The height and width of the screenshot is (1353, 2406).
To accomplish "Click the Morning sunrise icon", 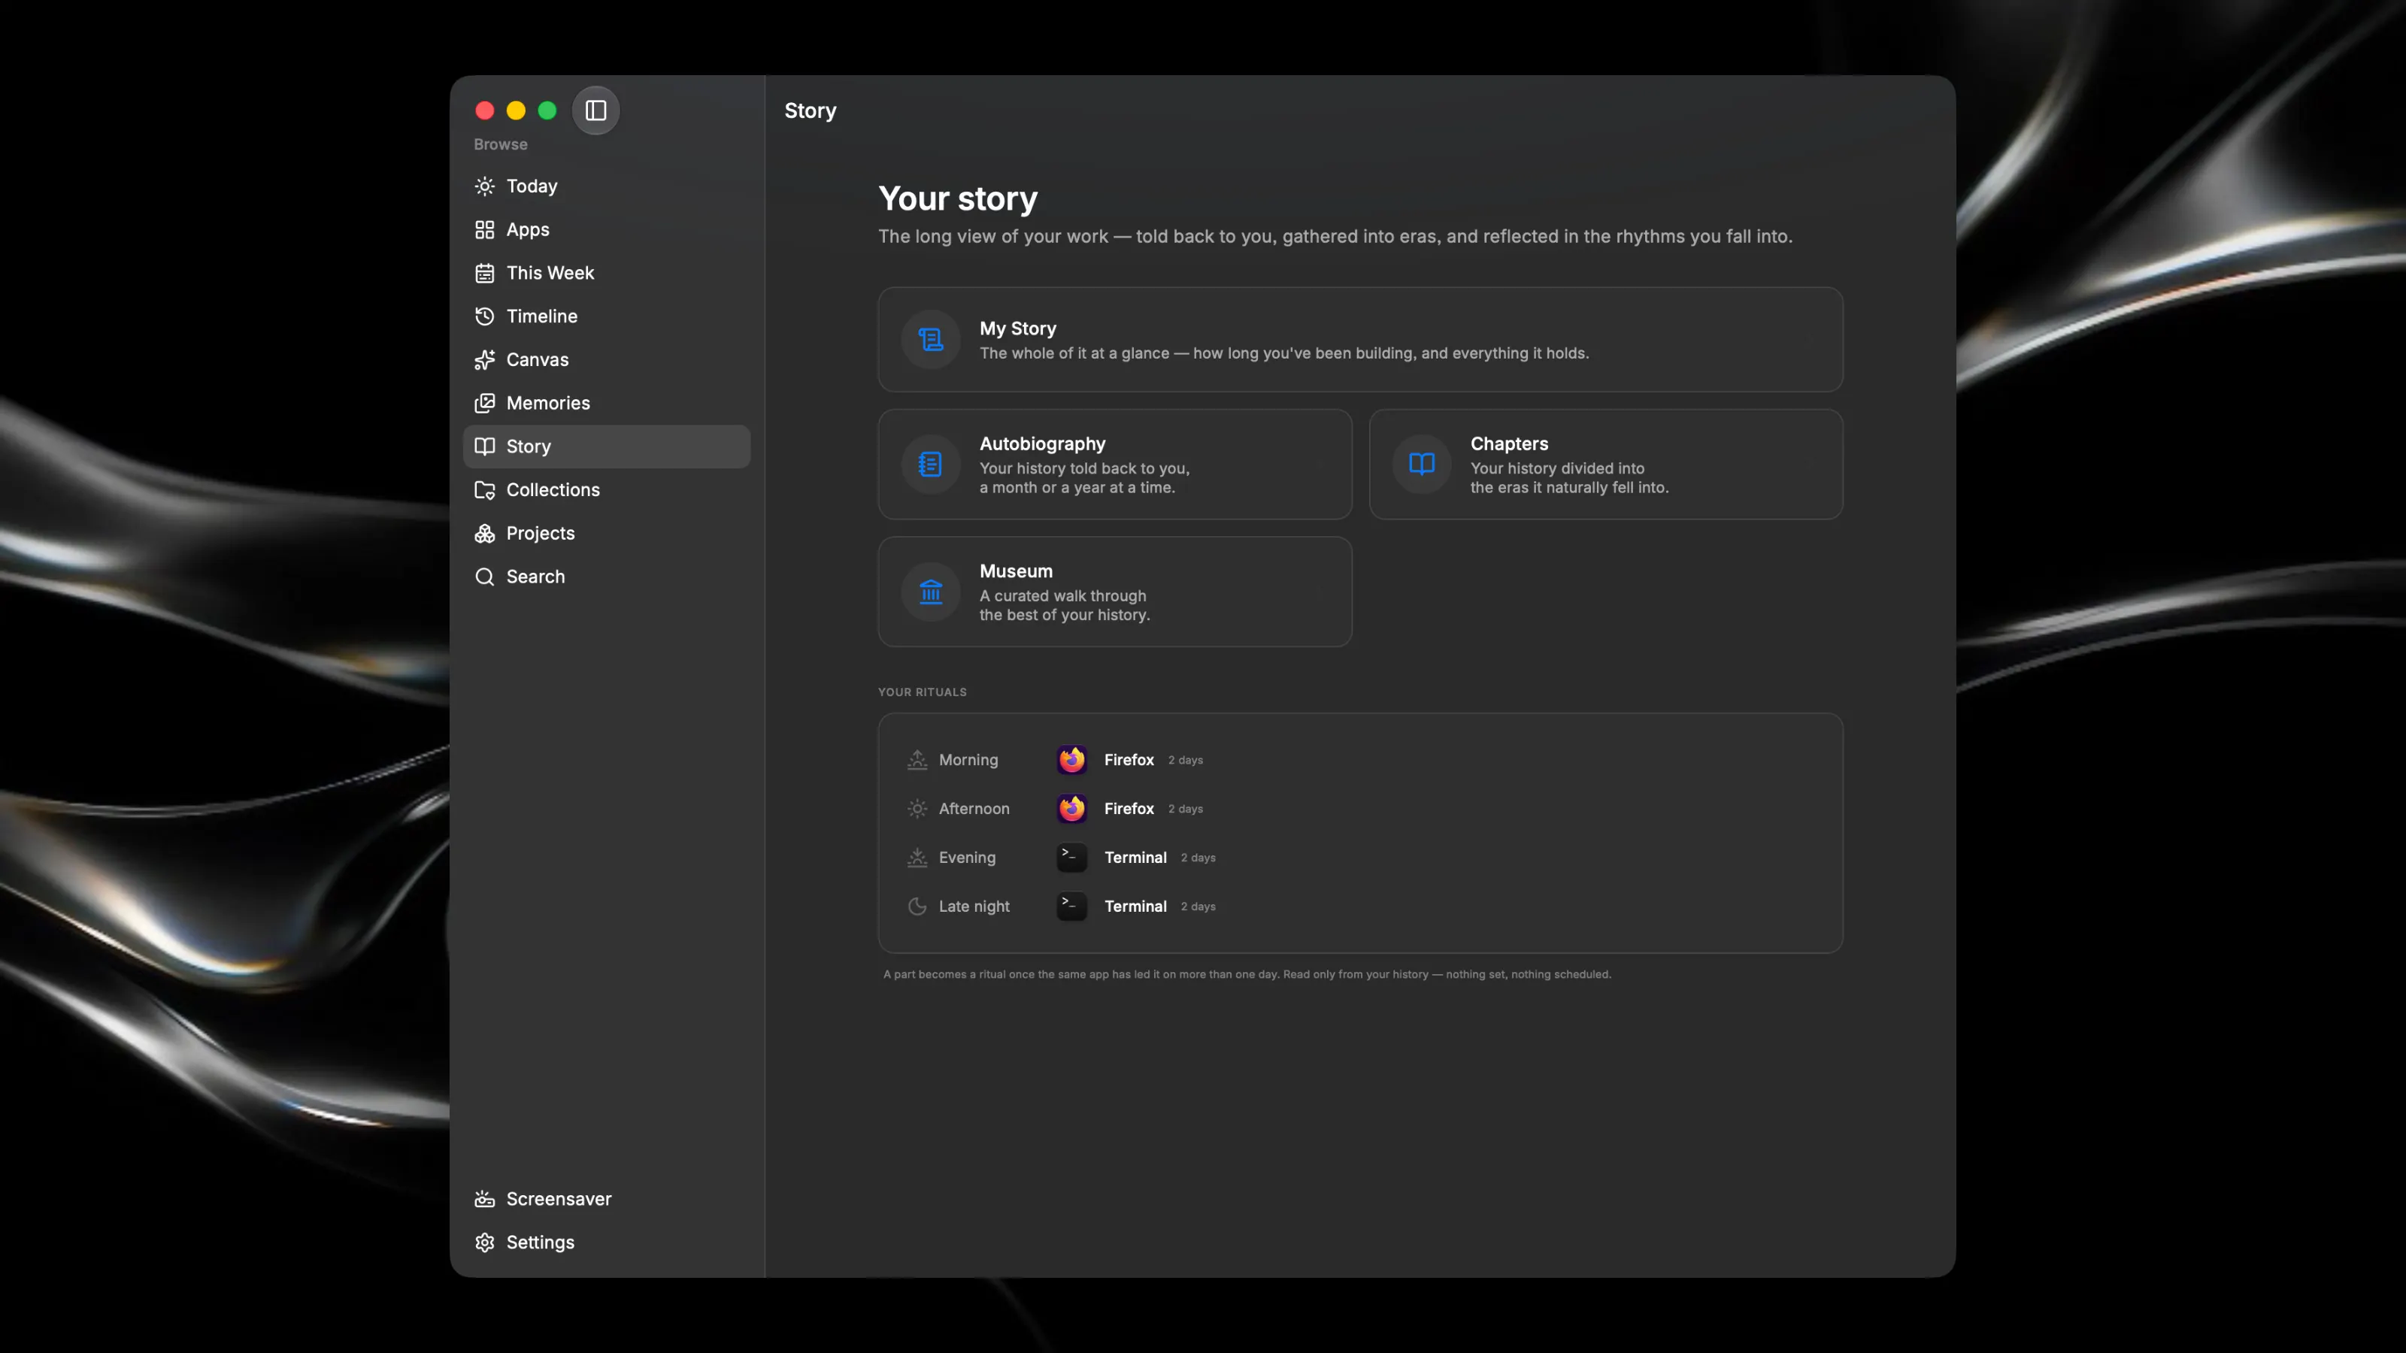I will [917, 760].
